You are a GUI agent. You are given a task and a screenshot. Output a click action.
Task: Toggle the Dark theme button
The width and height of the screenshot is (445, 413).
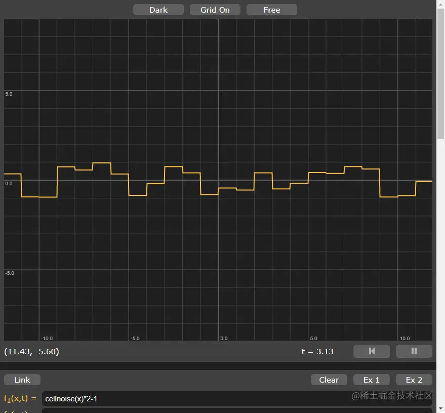(x=158, y=10)
